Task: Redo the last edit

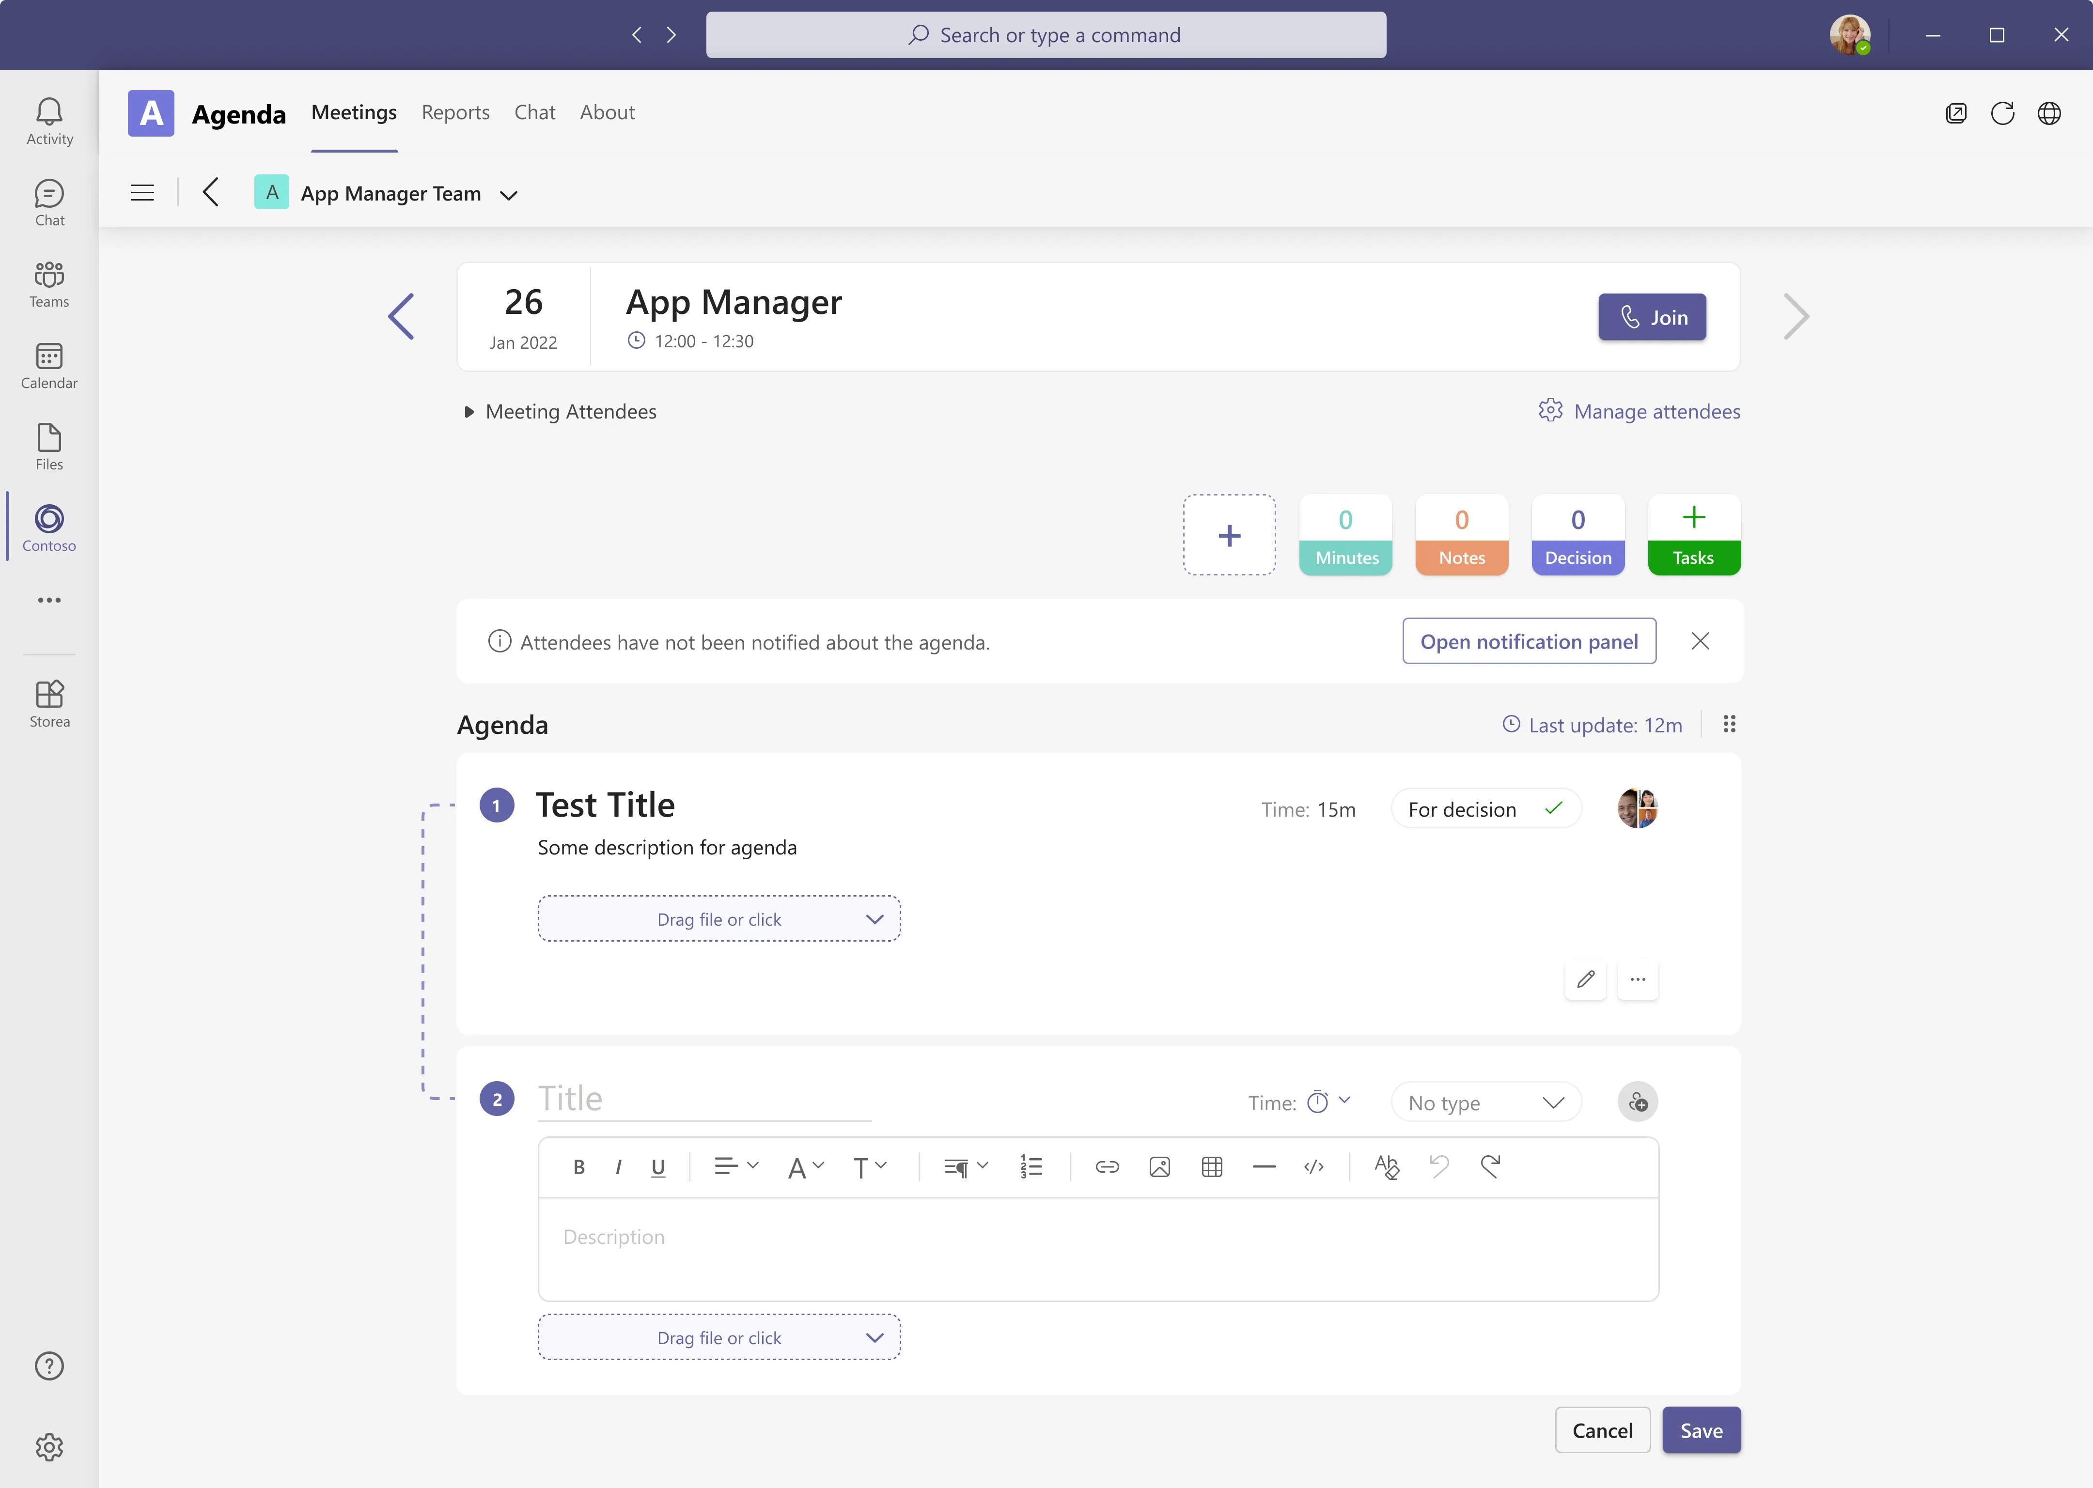Action: pyautogui.click(x=1490, y=1166)
